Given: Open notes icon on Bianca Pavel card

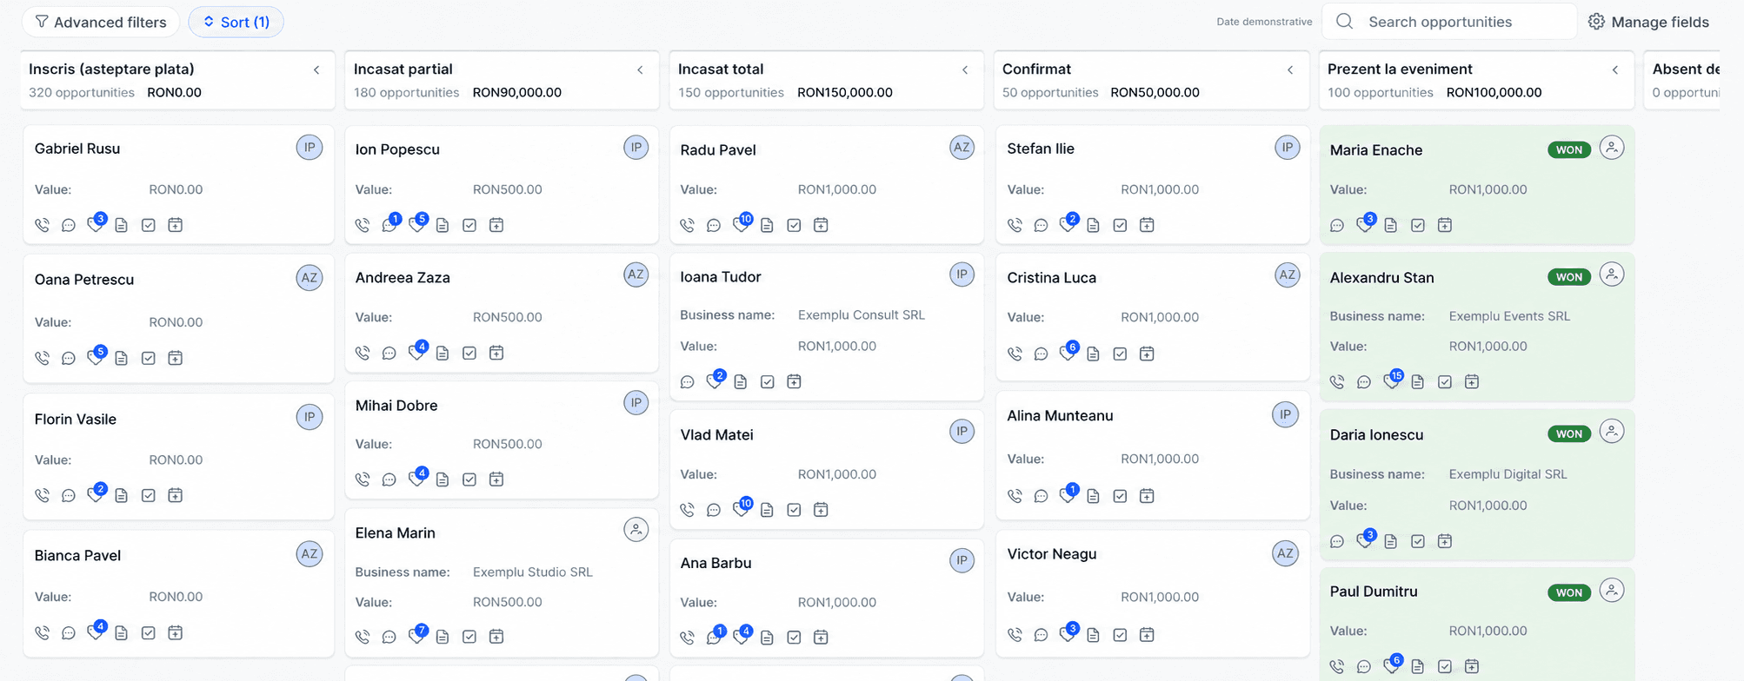Looking at the screenshot, I should click(122, 633).
